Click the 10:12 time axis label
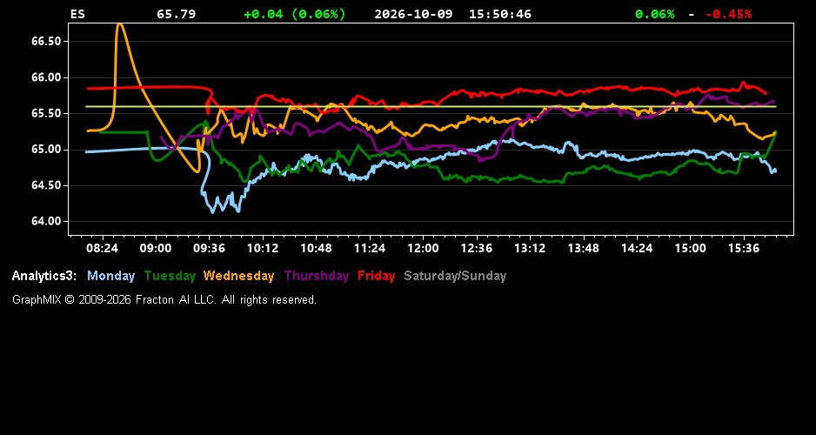 [263, 248]
